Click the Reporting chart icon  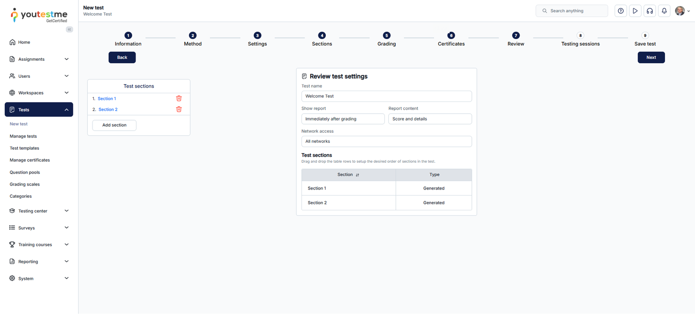click(x=12, y=262)
